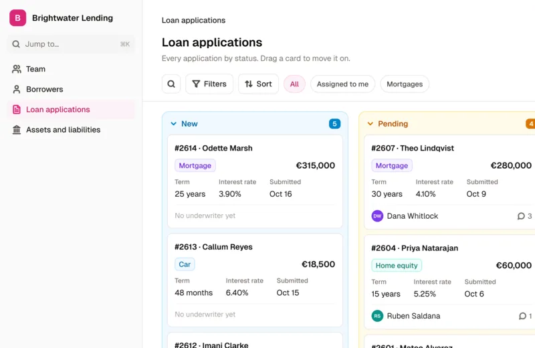Click the Dana Whitlock DW avatar
This screenshot has height=348, width=535.
(377, 216)
